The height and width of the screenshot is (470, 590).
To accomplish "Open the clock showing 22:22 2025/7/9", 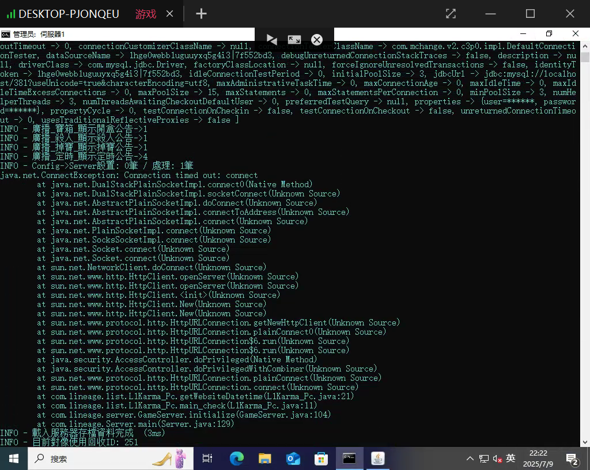I will 538,458.
